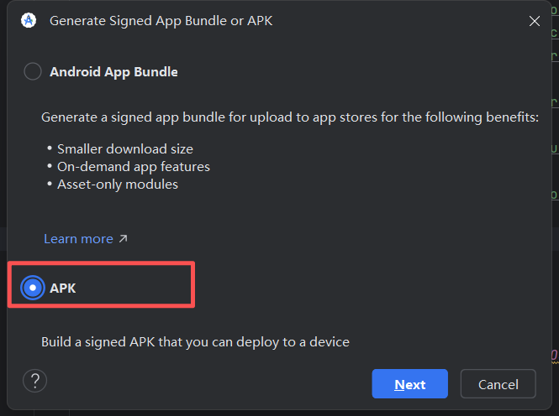
Task: Click the "On-demand app features" bullet text
Action: coord(134,166)
